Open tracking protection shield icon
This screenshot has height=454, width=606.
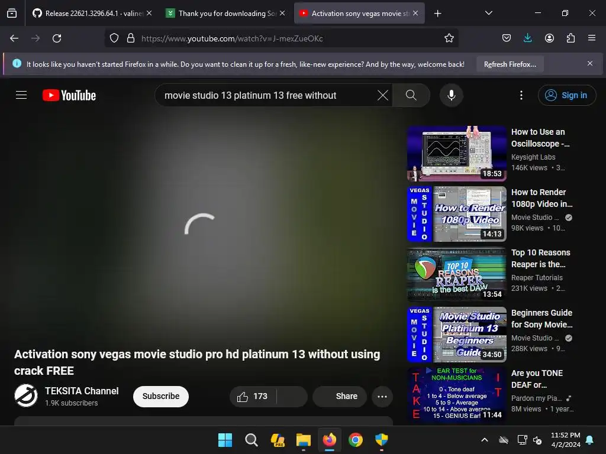point(114,38)
